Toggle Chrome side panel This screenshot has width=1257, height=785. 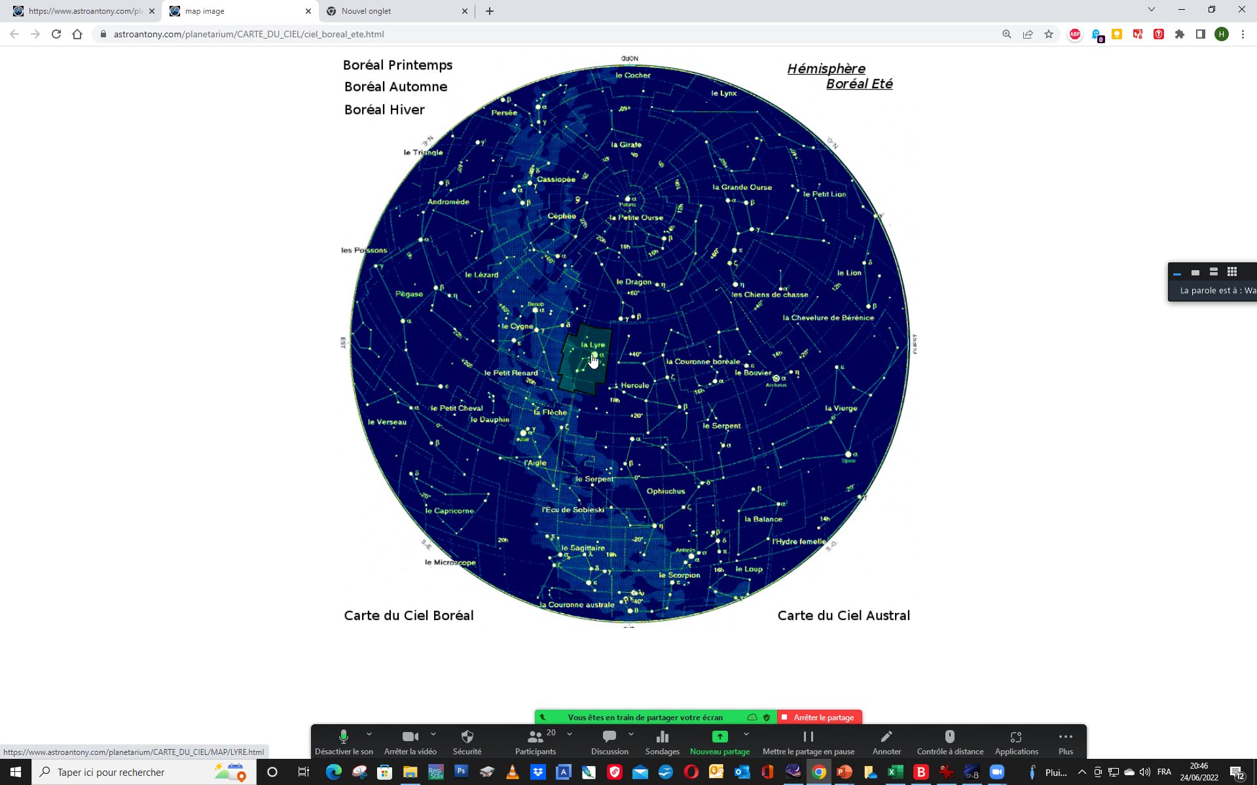[1201, 34]
